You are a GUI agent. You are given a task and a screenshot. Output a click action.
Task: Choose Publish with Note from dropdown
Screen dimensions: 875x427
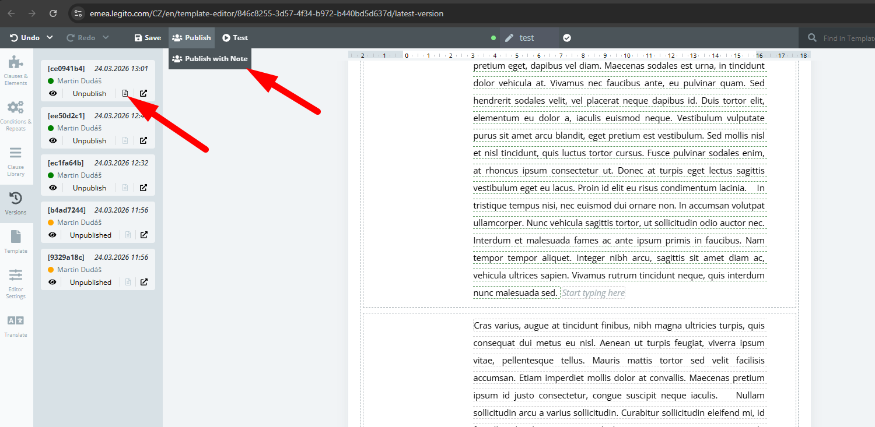[x=210, y=59]
